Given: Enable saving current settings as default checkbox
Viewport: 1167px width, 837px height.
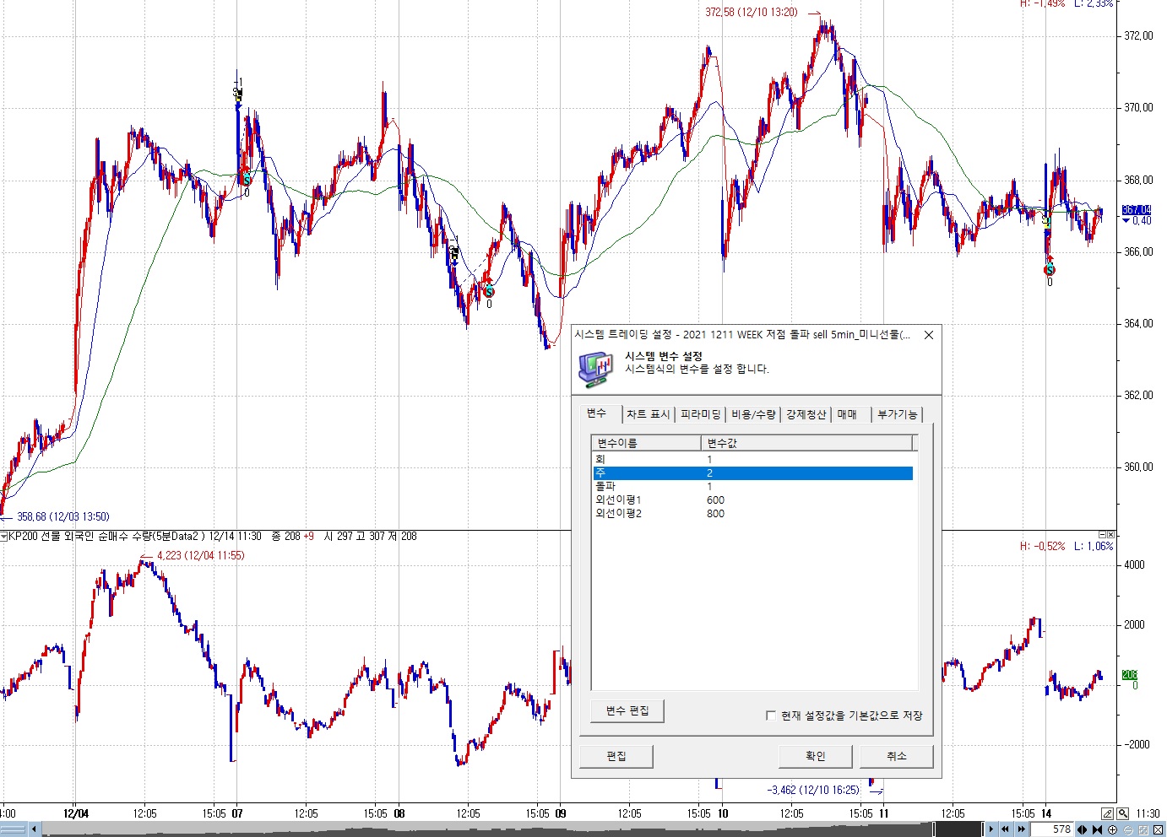Looking at the screenshot, I should click(x=770, y=715).
